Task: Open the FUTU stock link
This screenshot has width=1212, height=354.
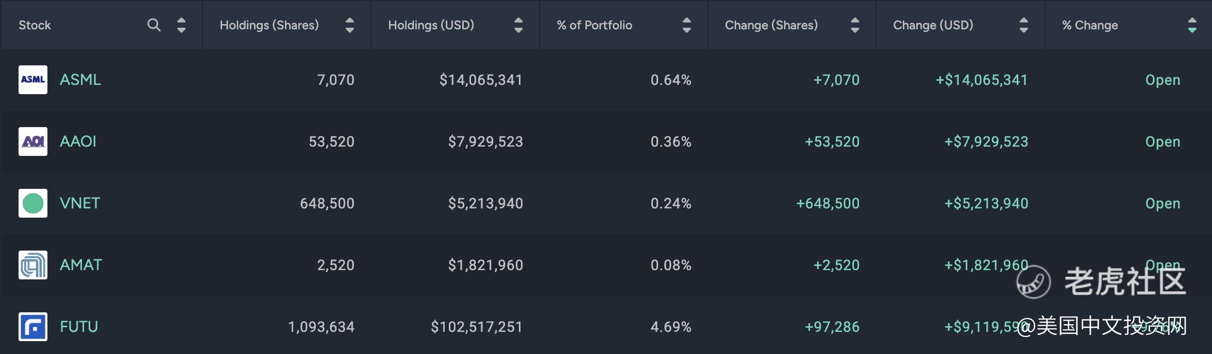Action: 79,327
